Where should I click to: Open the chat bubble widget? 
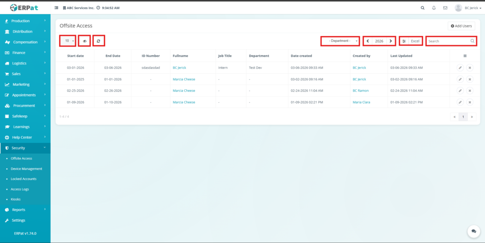473,231
